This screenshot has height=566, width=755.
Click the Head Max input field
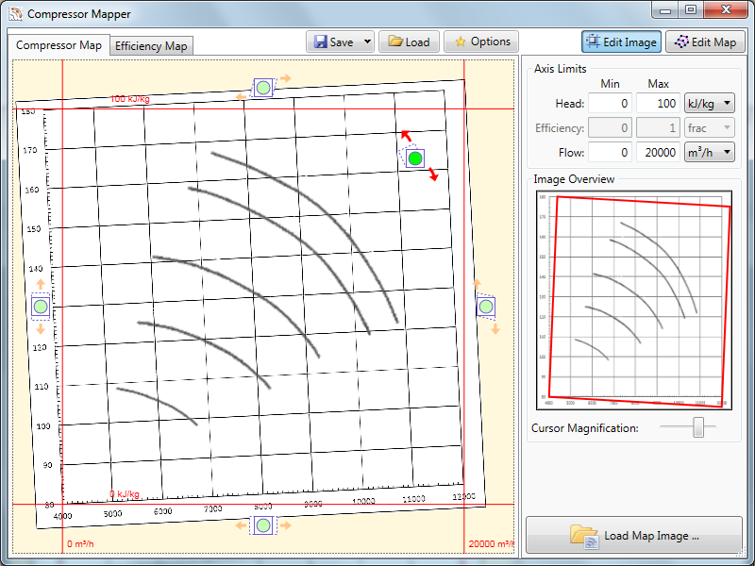658,104
